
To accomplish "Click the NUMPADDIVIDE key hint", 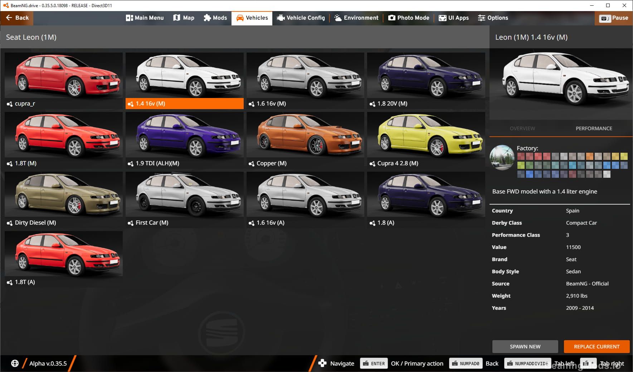I will tap(527, 363).
